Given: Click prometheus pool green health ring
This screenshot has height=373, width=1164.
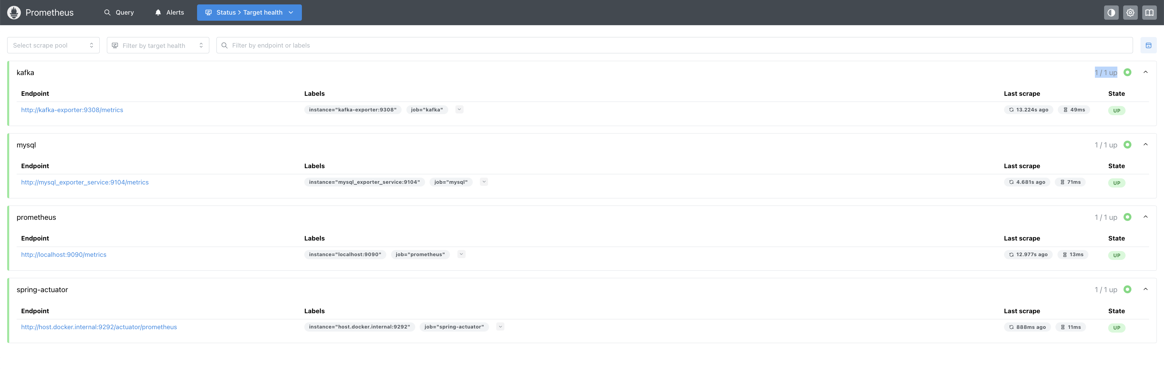Looking at the screenshot, I should [x=1127, y=217].
